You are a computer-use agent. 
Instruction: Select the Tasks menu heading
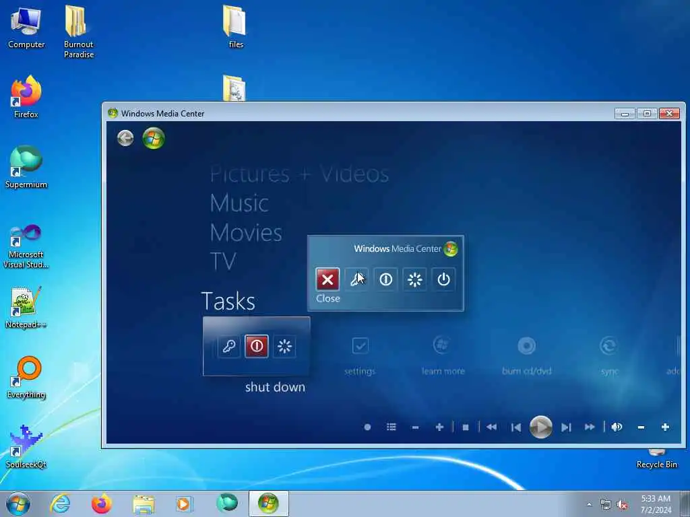click(228, 301)
